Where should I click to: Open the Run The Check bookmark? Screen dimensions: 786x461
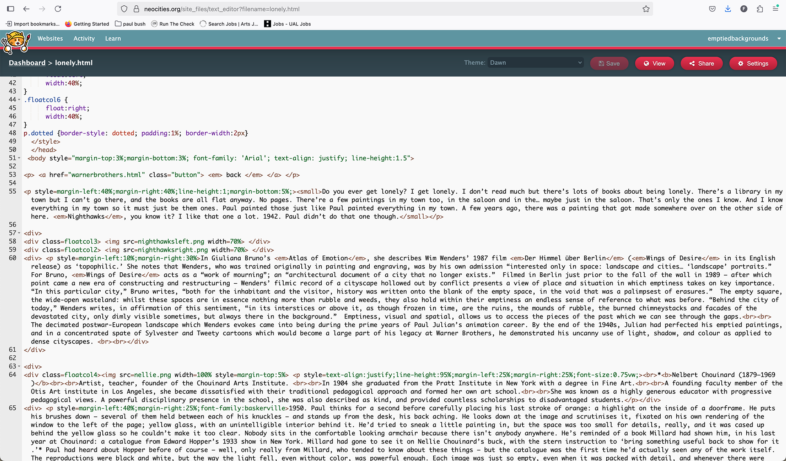click(x=173, y=24)
